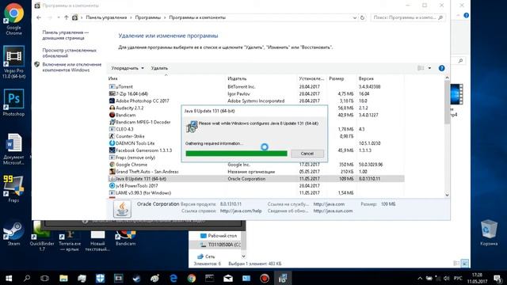Select Grand Theft Auto - San Andreas row
Screen dimensions: 507x285
(x=255, y=172)
